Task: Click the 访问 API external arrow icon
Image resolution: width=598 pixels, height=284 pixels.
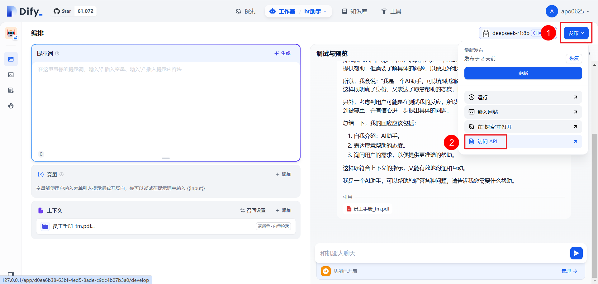Action: pos(575,141)
